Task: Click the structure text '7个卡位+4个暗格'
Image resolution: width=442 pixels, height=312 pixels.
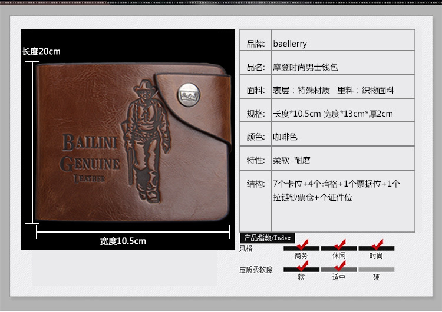Action: click(x=305, y=184)
